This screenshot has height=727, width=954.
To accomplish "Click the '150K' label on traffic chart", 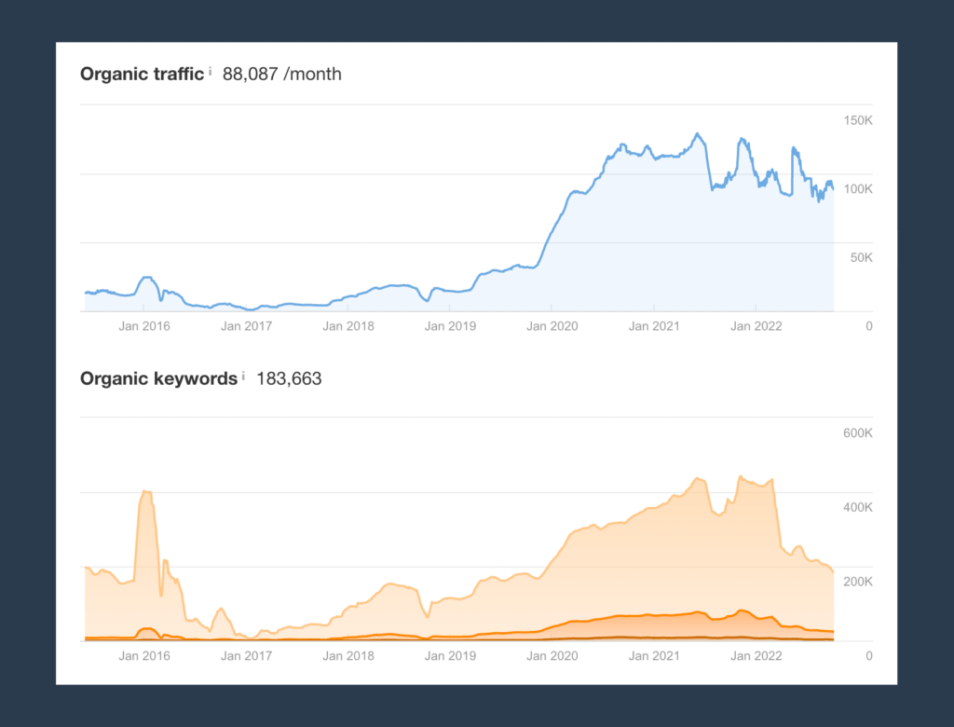I will pyautogui.click(x=858, y=120).
